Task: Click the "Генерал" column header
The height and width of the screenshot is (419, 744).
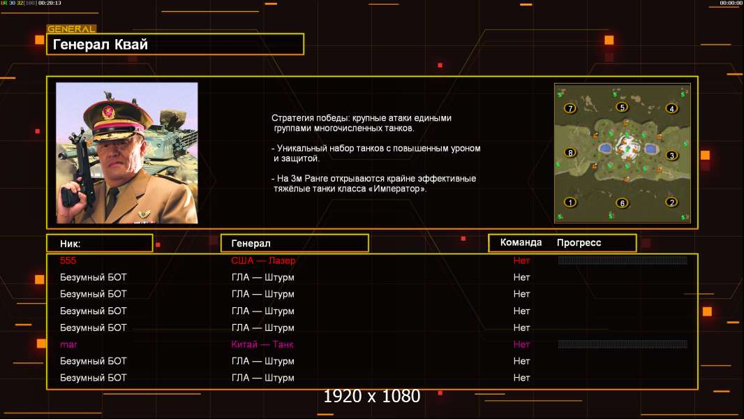Action: coord(295,244)
